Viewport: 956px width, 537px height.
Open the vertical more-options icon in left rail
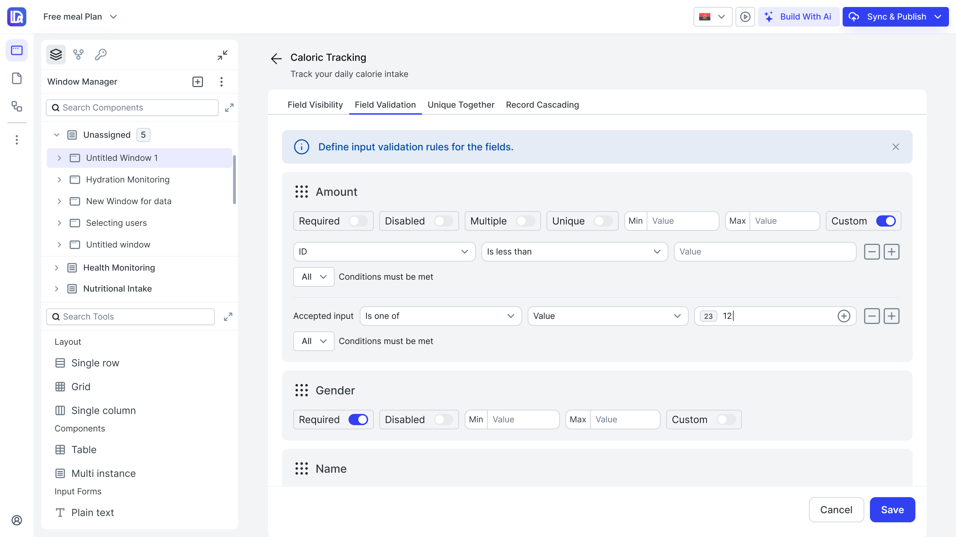[x=17, y=140]
